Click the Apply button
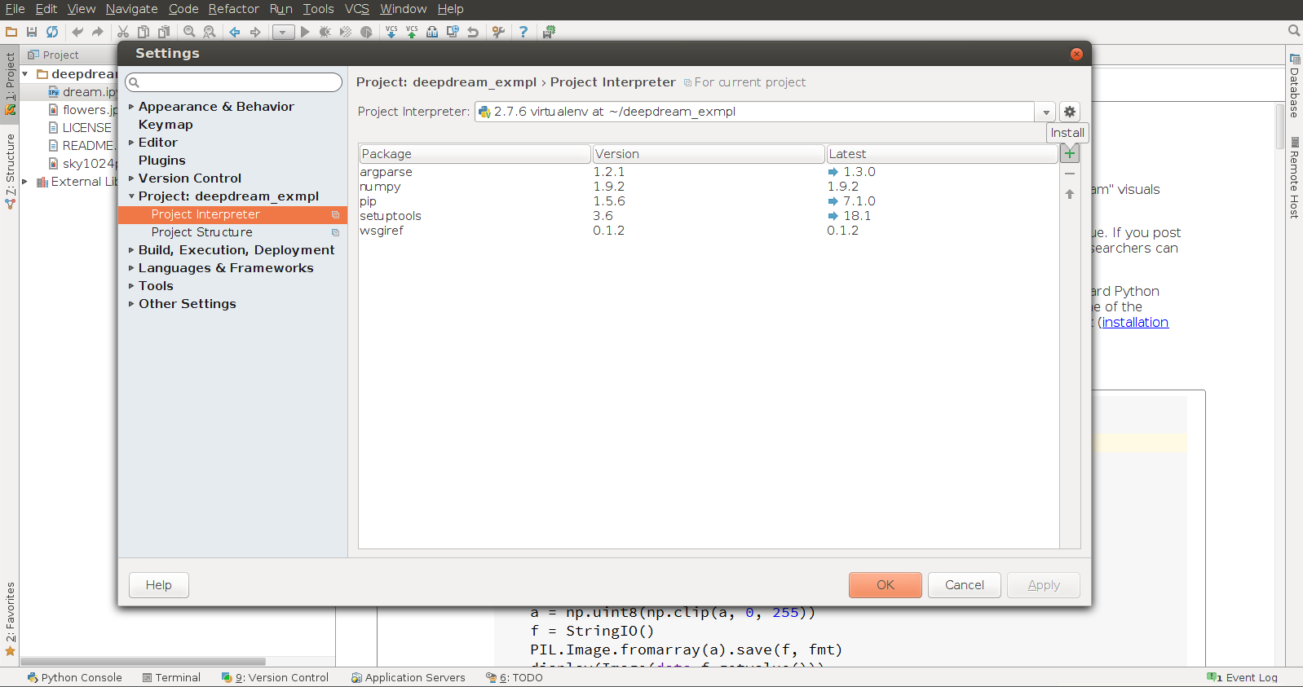The width and height of the screenshot is (1303, 687). coord(1044,585)
